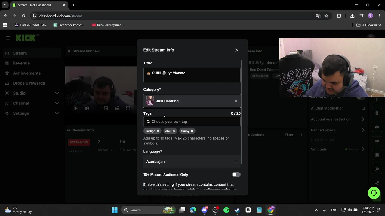This screenshot has height=216, width=385.
Task: Remove the chill tag
Action: coord(174,131)
